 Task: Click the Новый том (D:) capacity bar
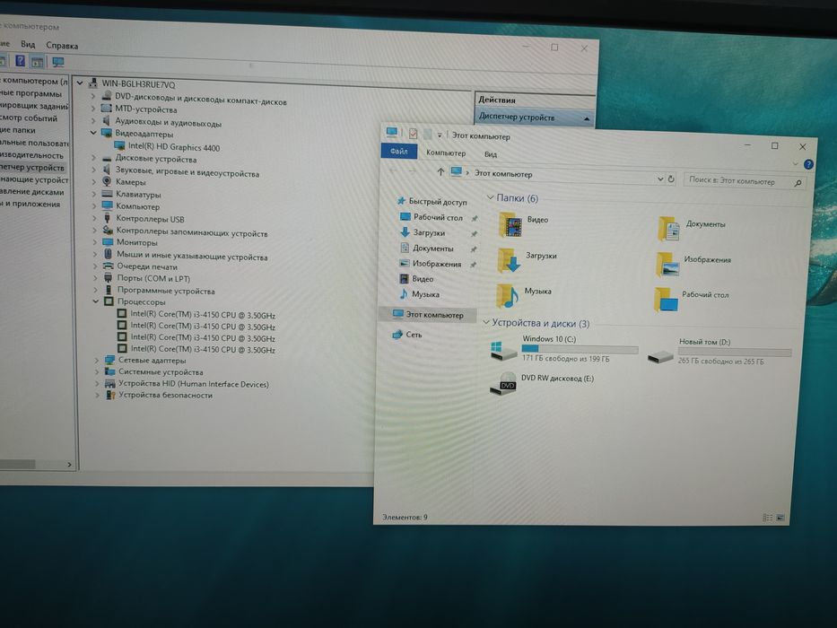735,352
